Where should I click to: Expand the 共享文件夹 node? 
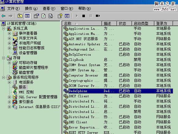point(9,38)
